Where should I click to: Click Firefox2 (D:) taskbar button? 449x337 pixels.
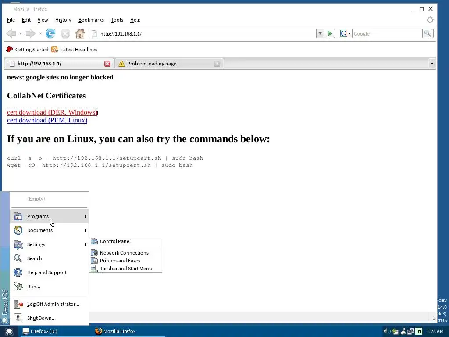click(56, 332)
